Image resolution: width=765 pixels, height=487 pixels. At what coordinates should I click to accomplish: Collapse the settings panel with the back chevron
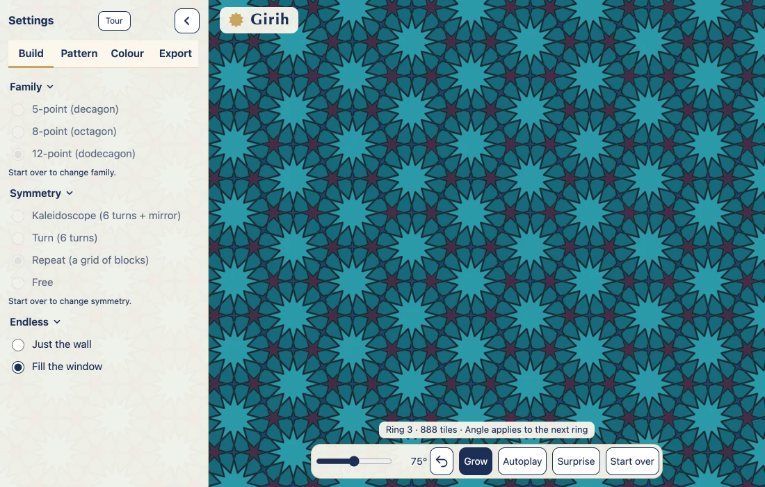[187, 21]
